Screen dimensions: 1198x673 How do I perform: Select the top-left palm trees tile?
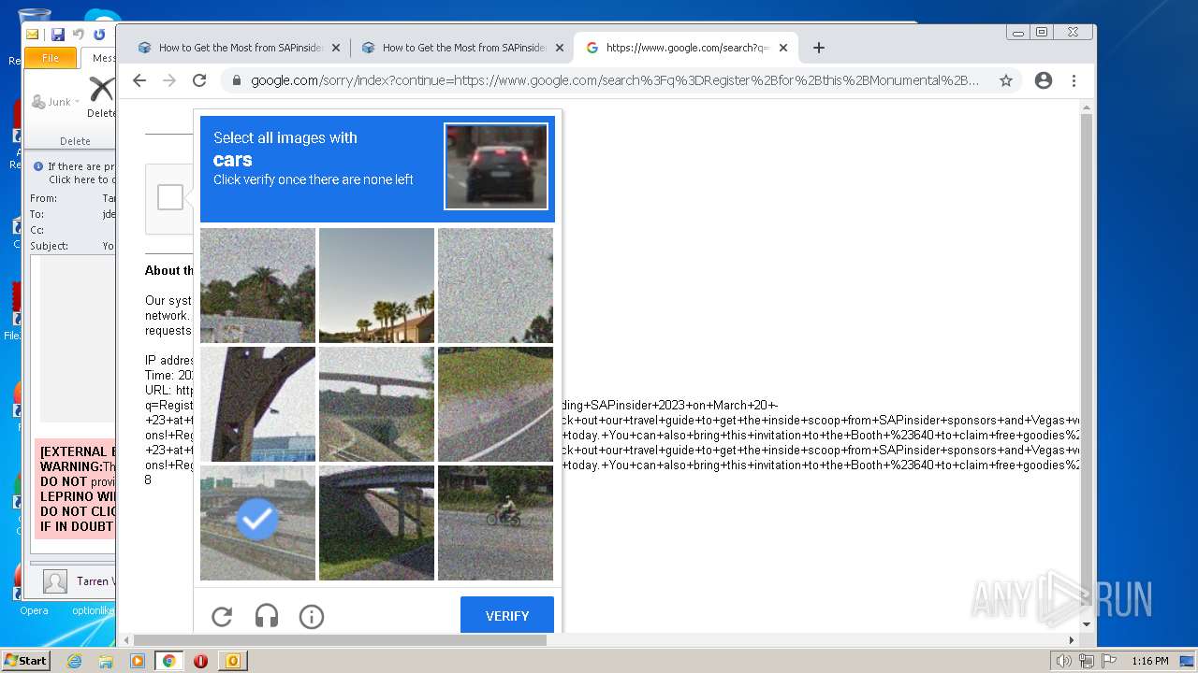(257, 285)
